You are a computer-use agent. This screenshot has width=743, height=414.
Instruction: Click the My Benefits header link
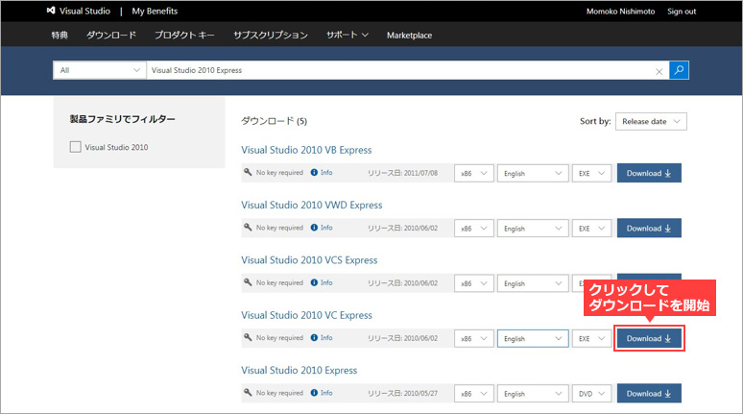tap(155, 11)
